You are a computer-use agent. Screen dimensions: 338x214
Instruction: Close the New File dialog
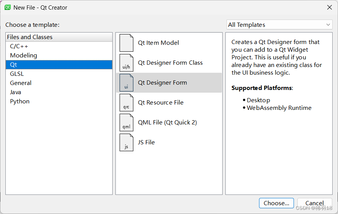[x=329, y=7]
